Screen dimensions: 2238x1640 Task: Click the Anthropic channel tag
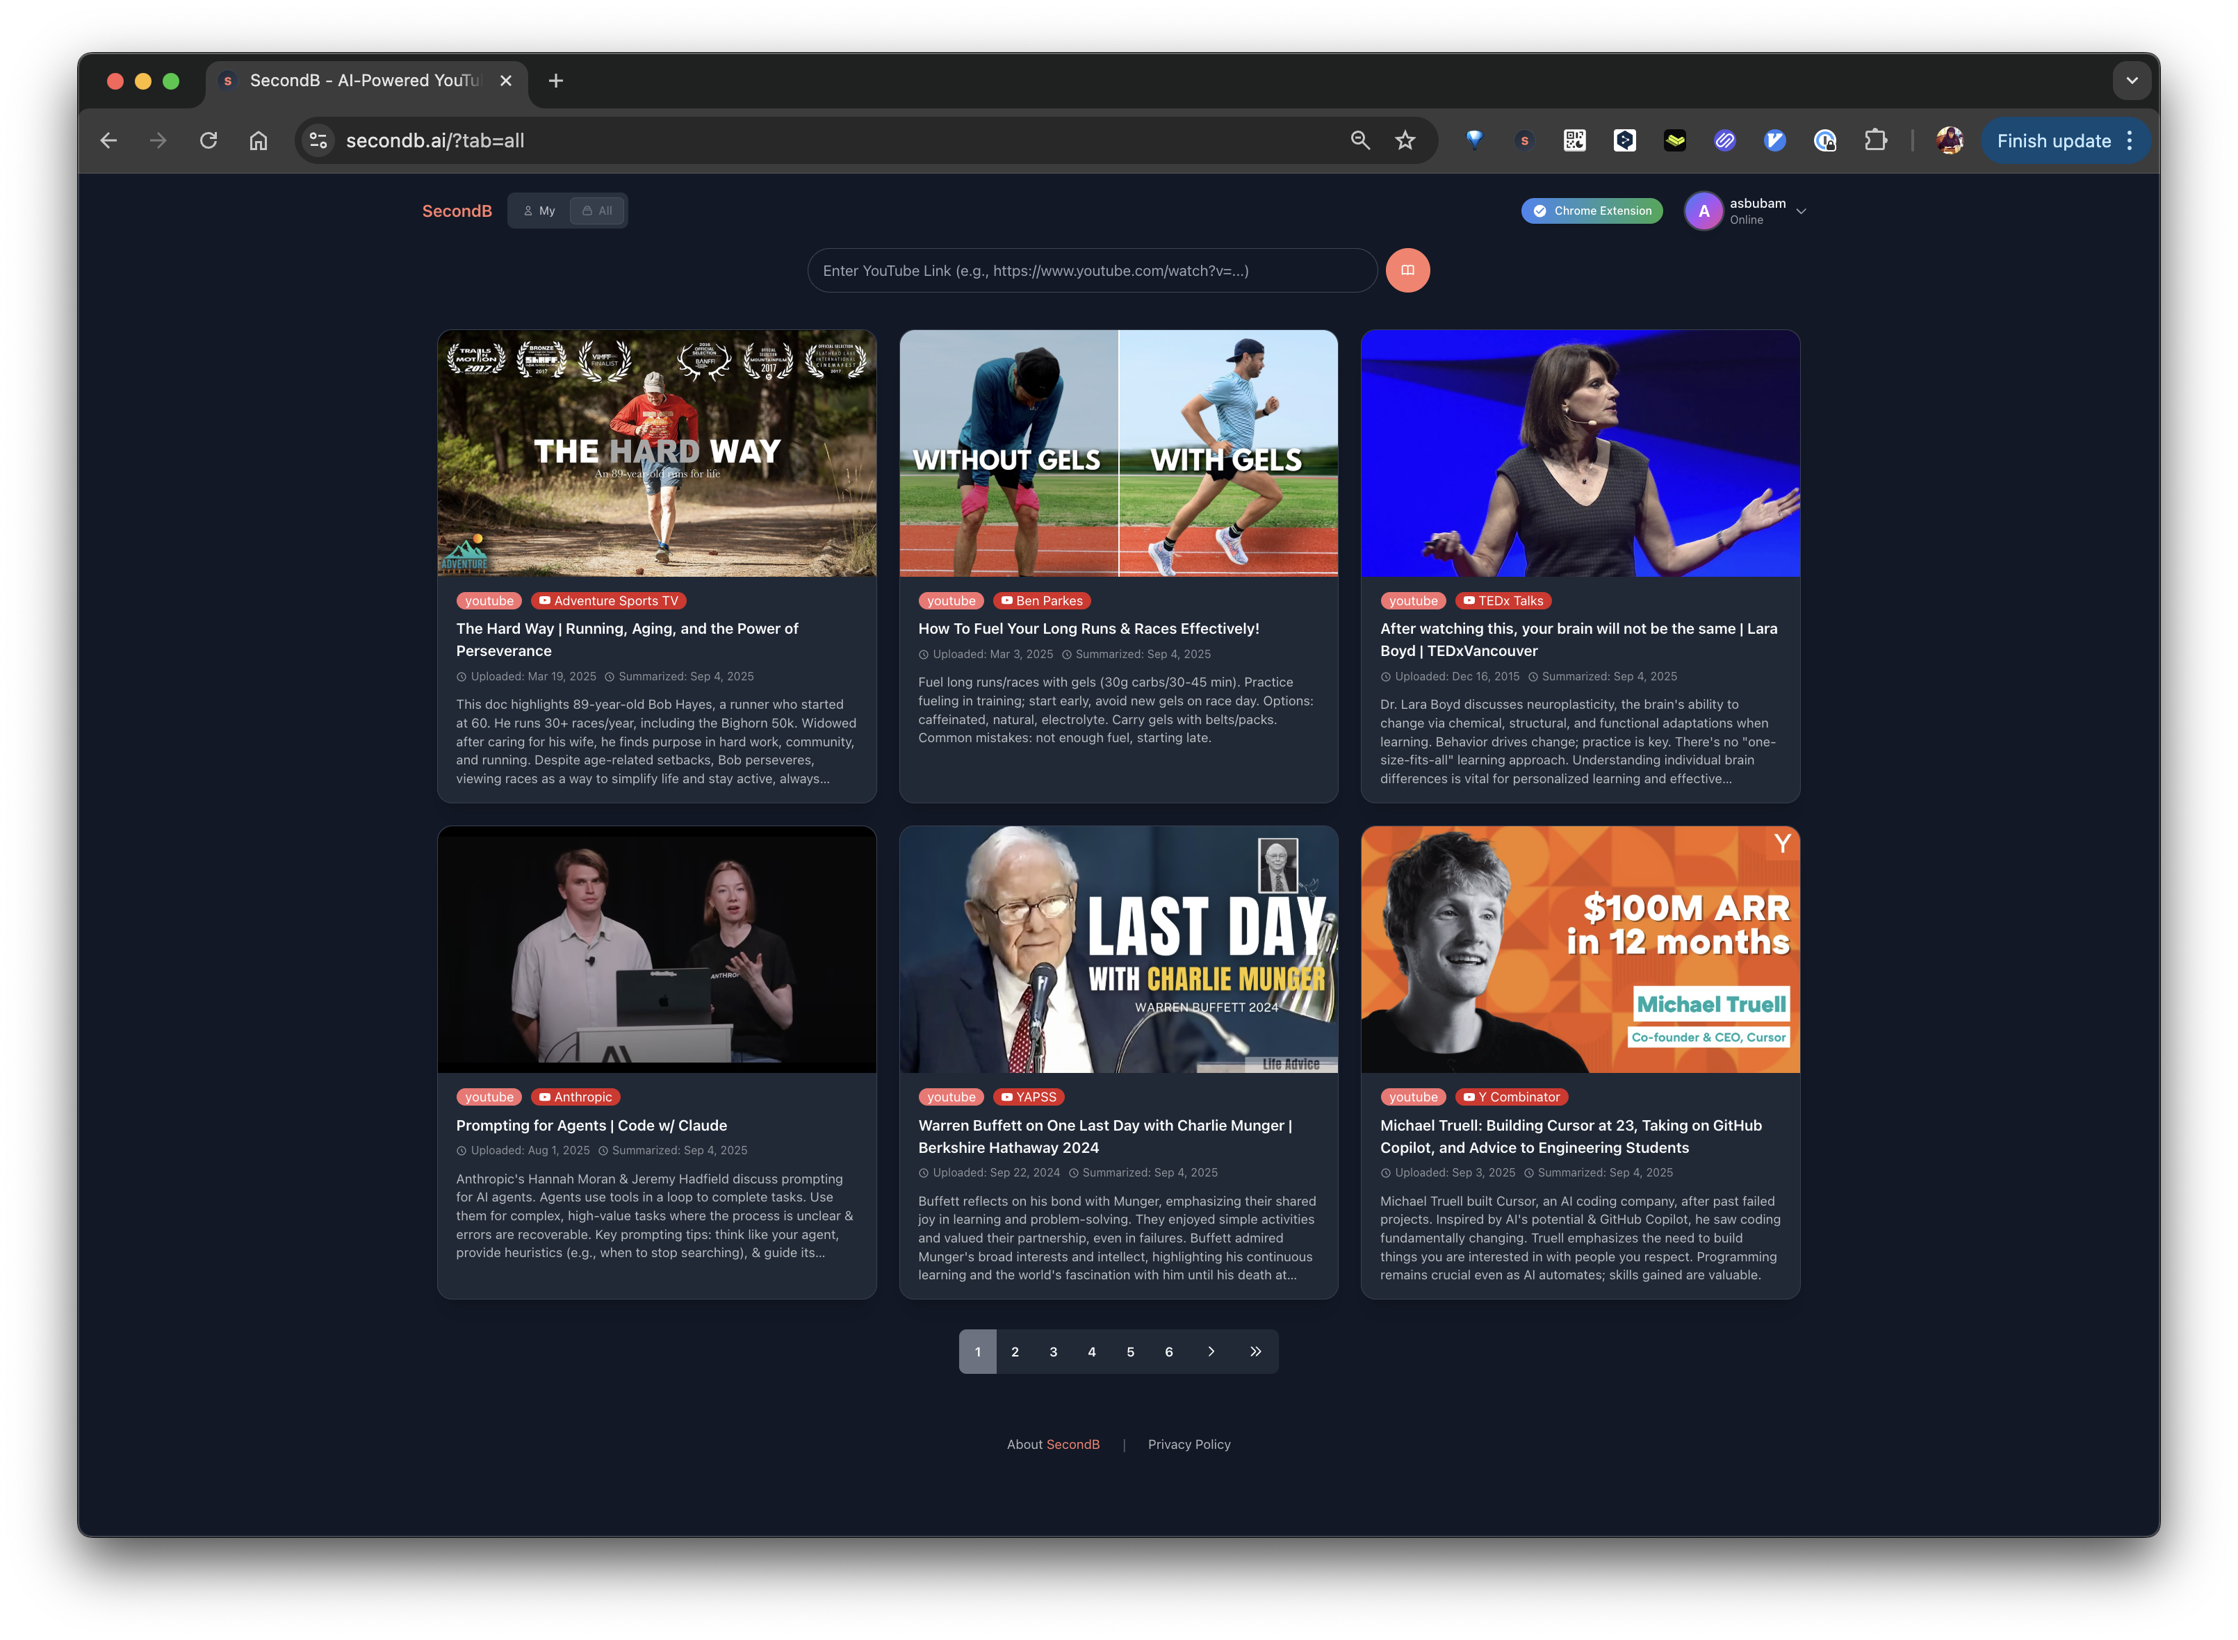[576, 1097]
